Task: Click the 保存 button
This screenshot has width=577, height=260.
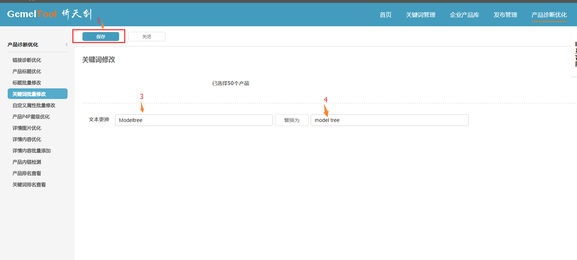Action: 101,37
